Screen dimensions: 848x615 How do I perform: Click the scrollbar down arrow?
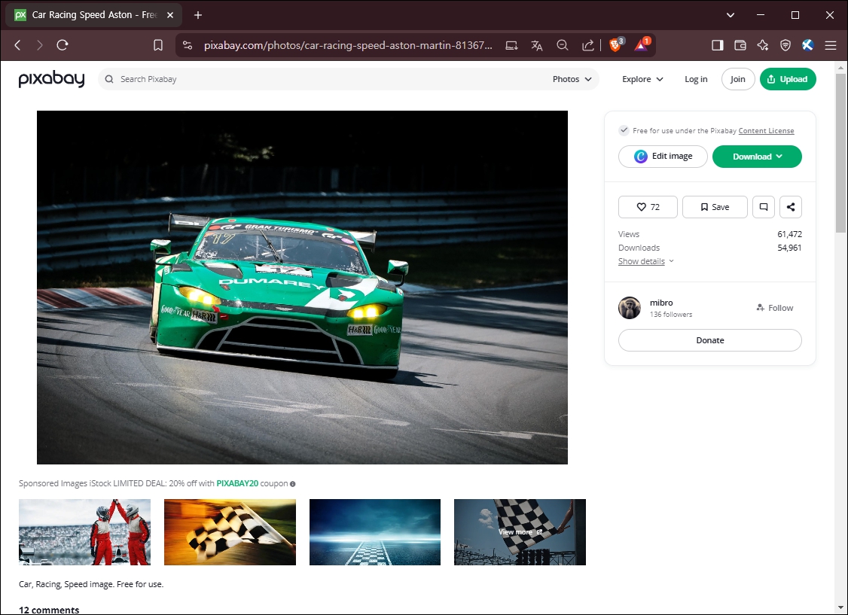click(840, 608)
